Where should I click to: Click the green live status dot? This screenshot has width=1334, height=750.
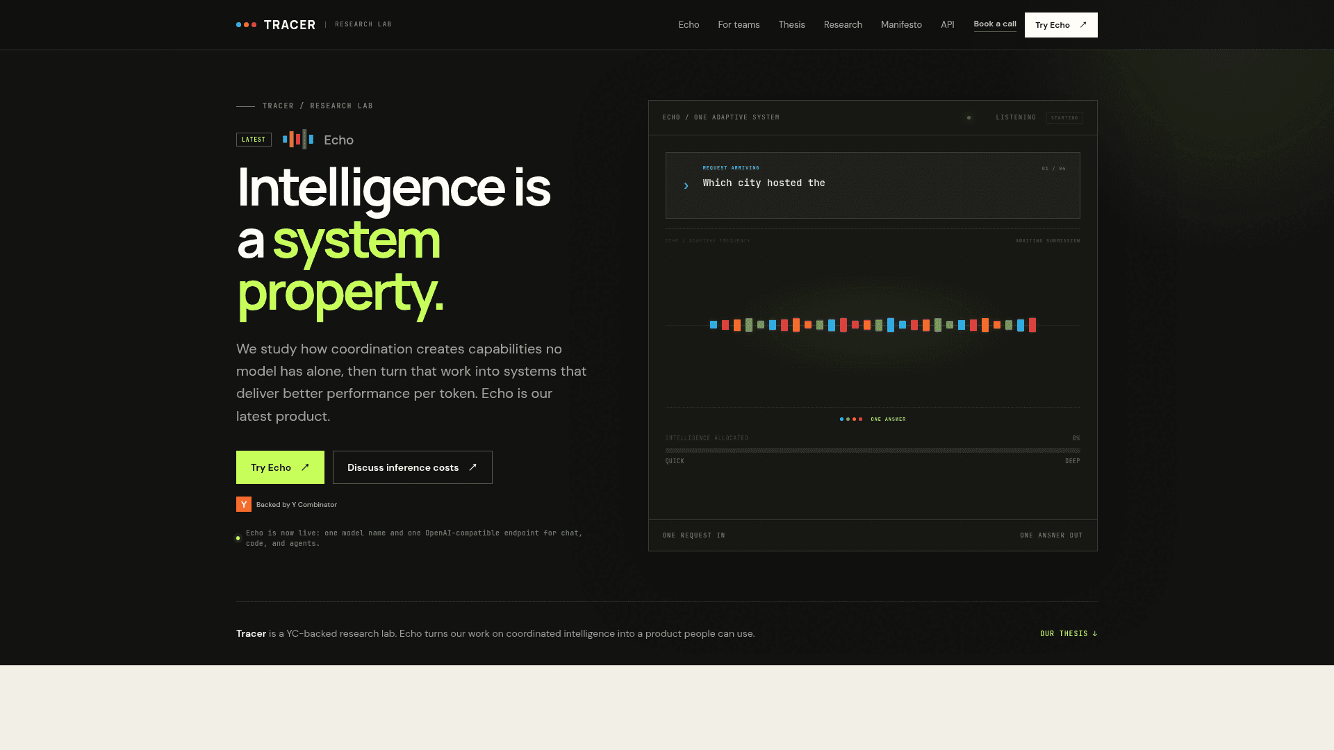(x=238, y=538)
